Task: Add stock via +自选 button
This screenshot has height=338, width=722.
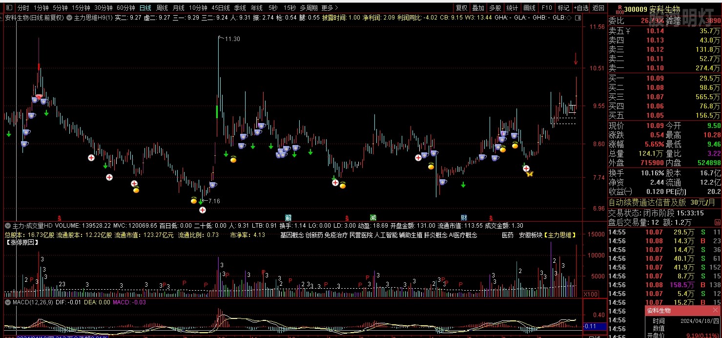Action: click(581, 8)
